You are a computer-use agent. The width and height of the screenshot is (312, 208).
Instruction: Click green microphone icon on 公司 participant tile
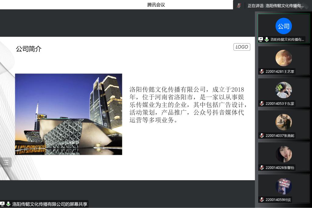(x=267, y=39)
